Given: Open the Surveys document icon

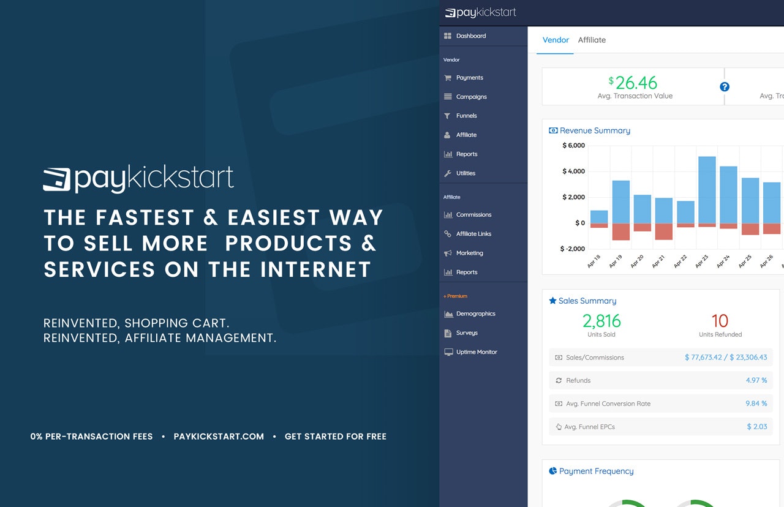Looking at the screenshot, I should click(448, 332).
